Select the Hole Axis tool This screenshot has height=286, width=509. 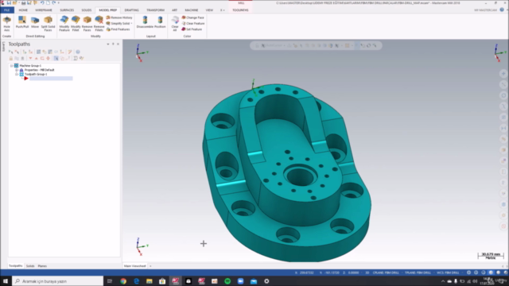tap(7, 24)
